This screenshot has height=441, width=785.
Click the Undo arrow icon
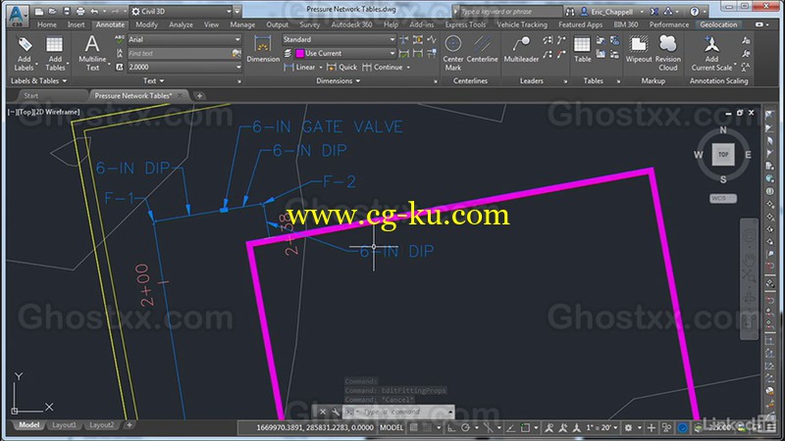click(x=94, y=11)
